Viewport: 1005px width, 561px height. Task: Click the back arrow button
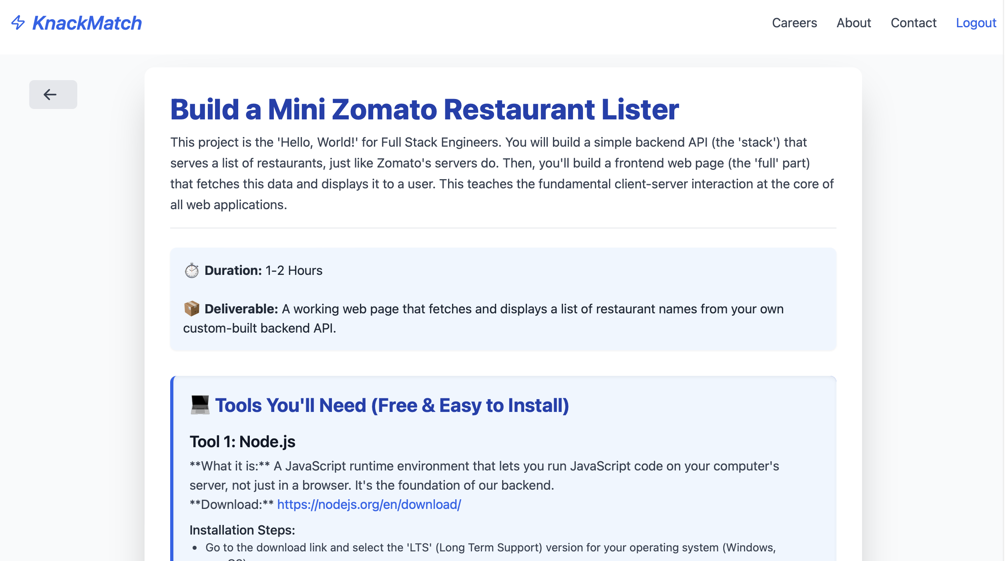tap(53, 95)
